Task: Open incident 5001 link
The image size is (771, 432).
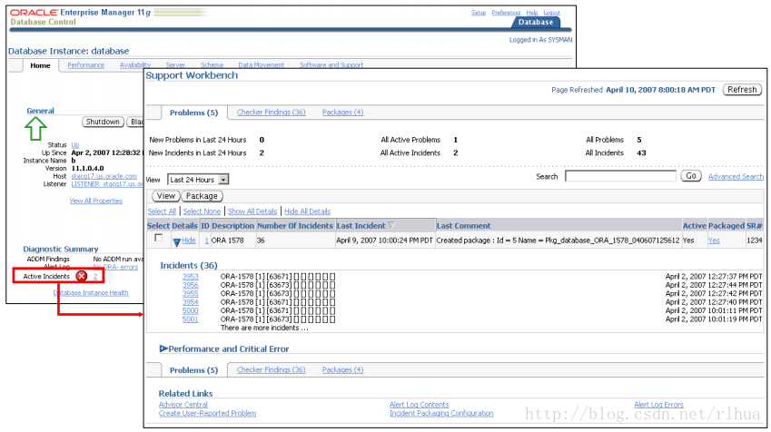Action: [x=191, y=319]
